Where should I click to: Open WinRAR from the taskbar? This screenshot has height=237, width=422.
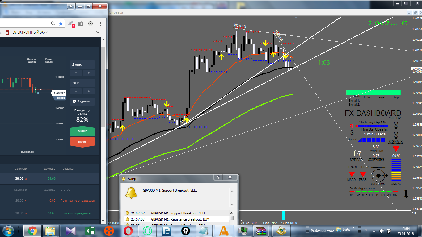coord(262,231)
